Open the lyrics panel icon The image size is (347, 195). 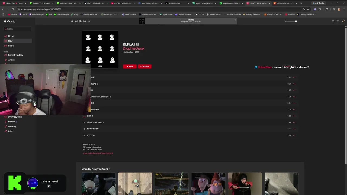click(x=333, y=21)
